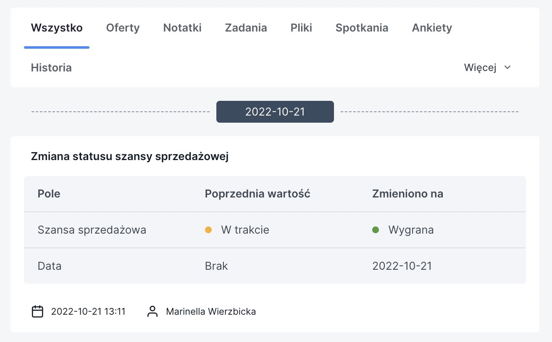Click the calendar icon beside the timestamp
Viewport: 552px width, 342px height.
38,311
